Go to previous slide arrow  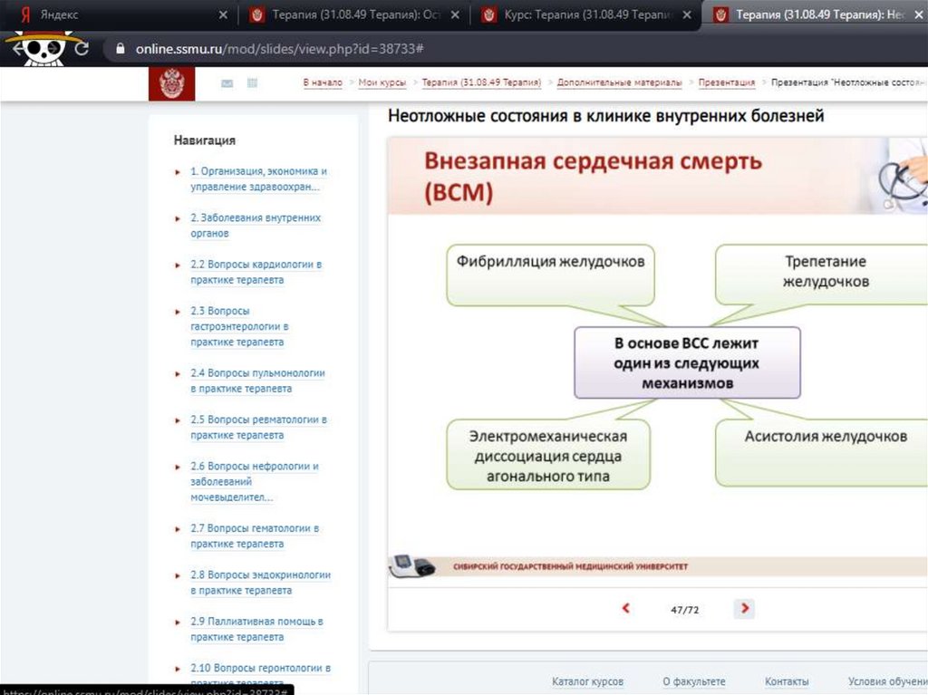(x=625, y=608)
